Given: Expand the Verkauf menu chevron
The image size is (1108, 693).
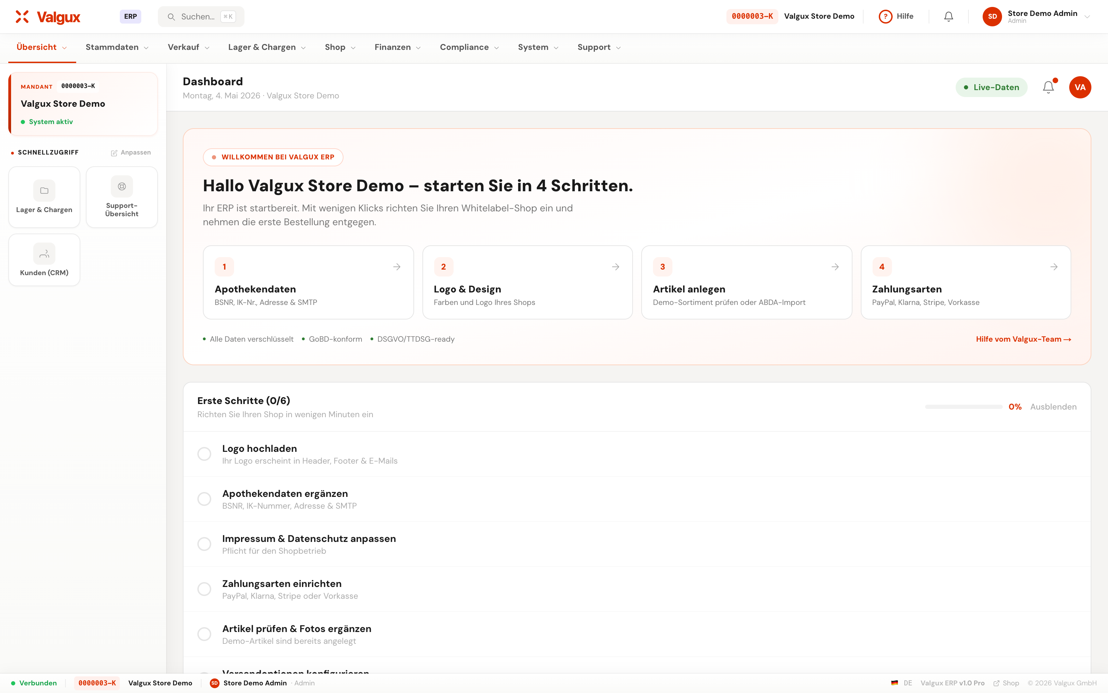Looking at the screenshot, I should pos(207,48).
